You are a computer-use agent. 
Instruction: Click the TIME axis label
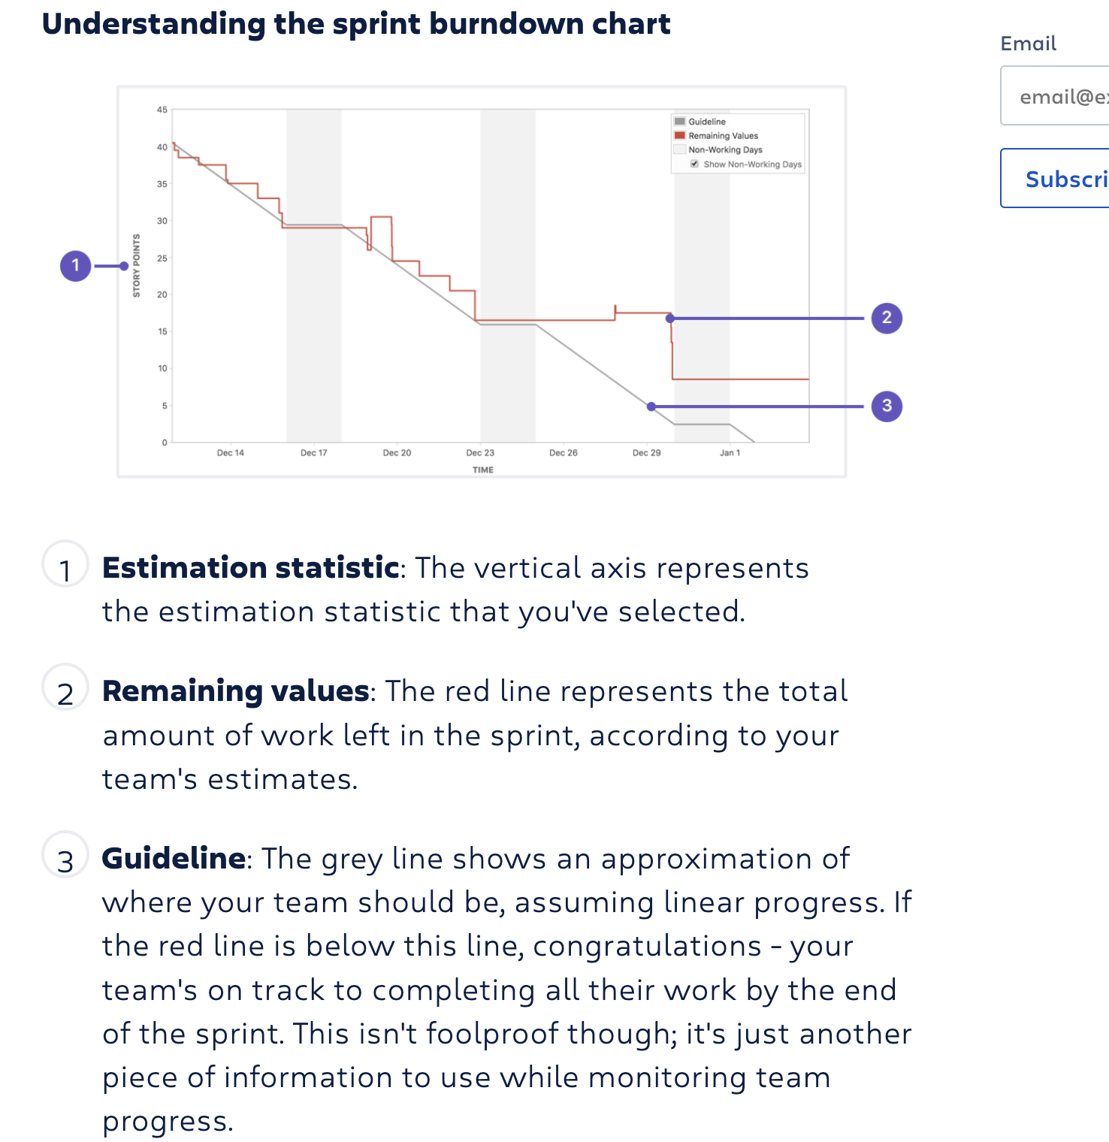pyautogui.click(x=483, y=470)
